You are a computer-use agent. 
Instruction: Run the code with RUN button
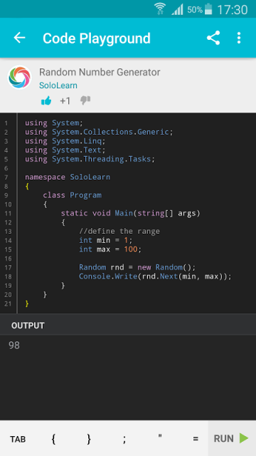point(232,438)
